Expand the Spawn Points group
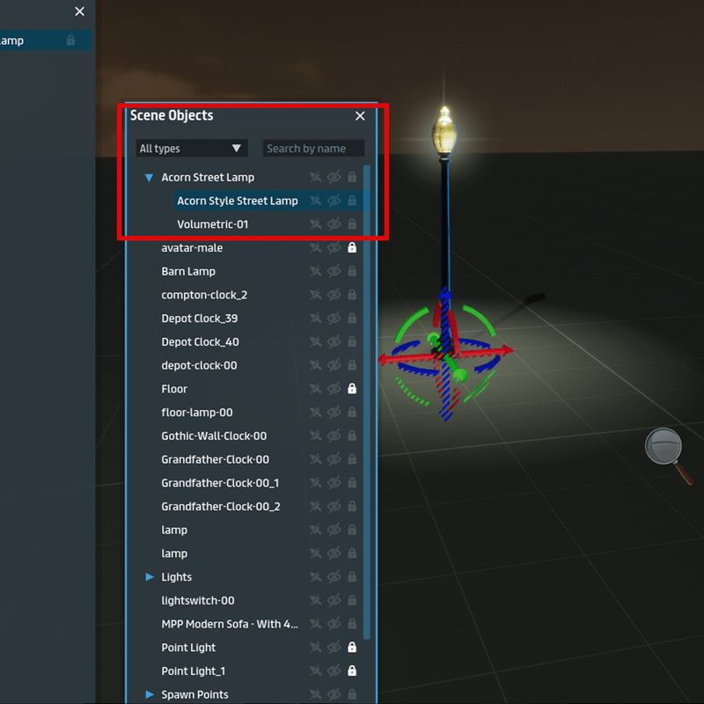This screenshot has width=704, height=704. (150, 694)
